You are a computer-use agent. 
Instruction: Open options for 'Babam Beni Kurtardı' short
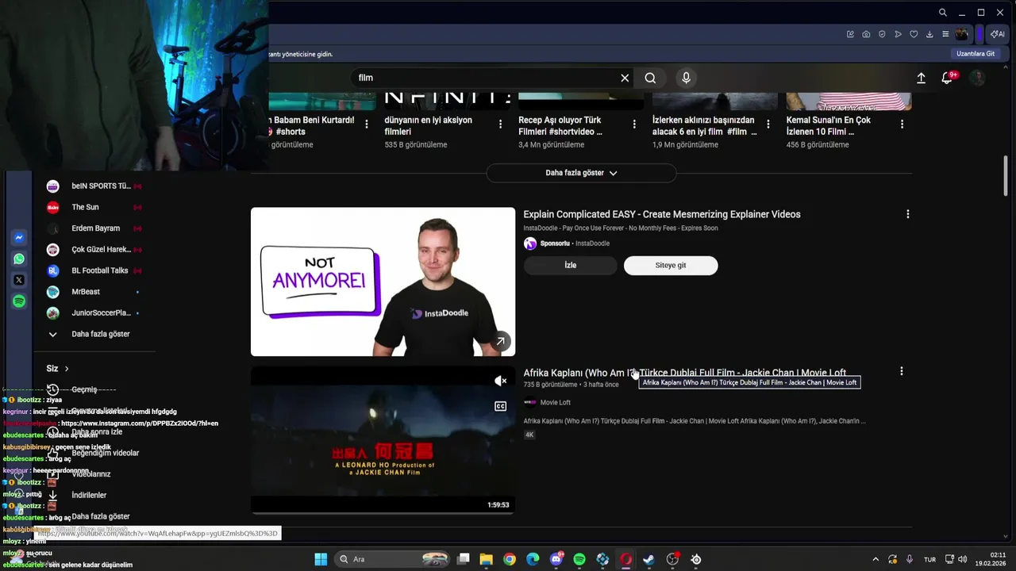pos(366,124)
